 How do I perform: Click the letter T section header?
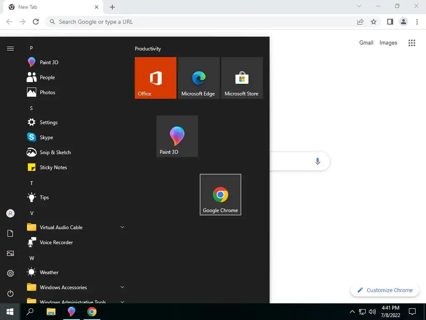[32, 183]
